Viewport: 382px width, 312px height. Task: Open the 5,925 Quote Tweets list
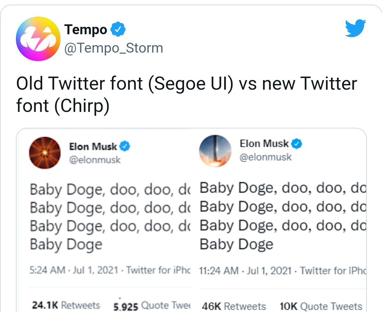tap(152, 306)
